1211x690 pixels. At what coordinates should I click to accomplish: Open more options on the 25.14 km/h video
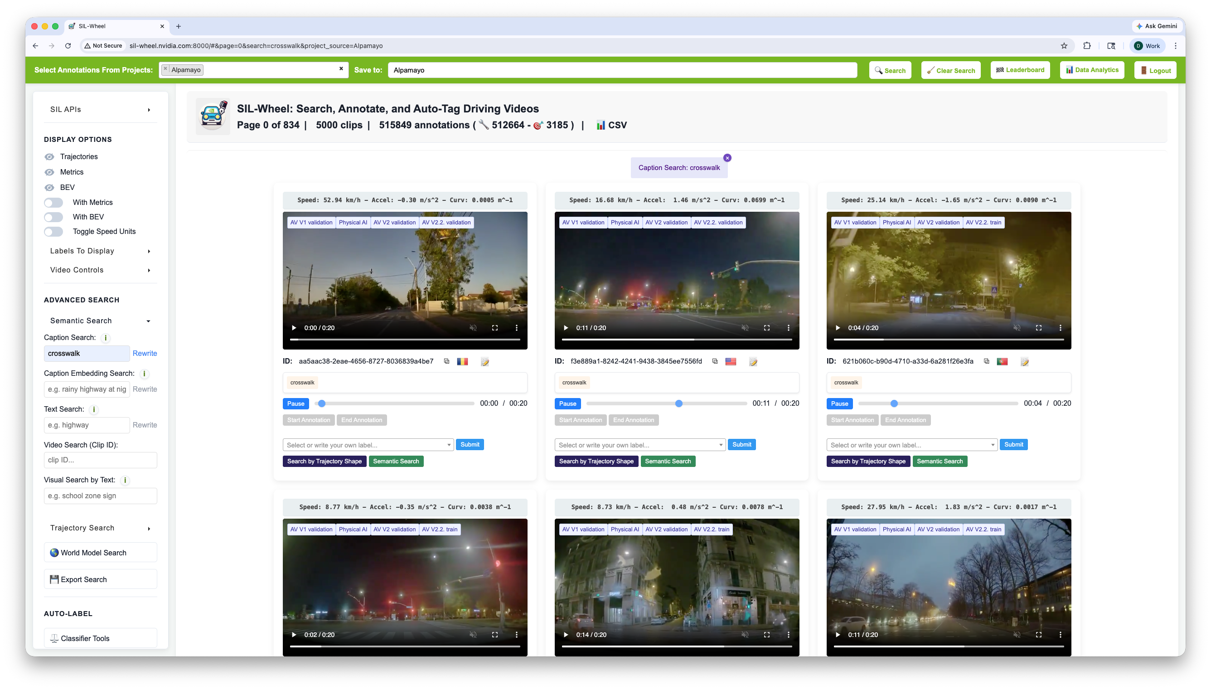coord(1061,328)
